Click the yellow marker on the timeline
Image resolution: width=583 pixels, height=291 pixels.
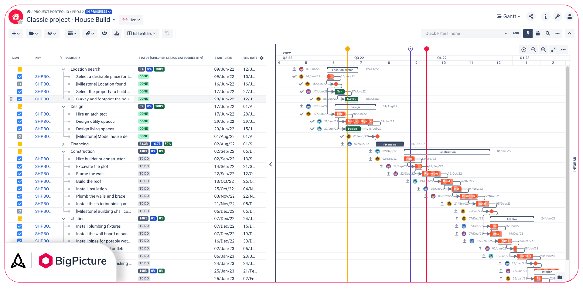coord(347,48)
